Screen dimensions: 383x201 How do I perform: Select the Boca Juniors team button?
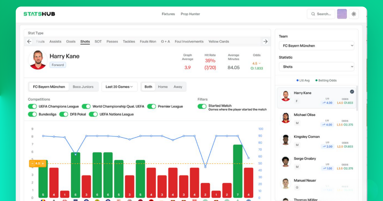click(83, 87)
